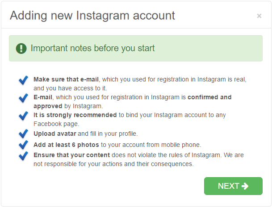Click checkmark next to 'Ensure that your content'
Image resolution: width=272 pixels, height=207 pixels.
[x=23, y=156]
